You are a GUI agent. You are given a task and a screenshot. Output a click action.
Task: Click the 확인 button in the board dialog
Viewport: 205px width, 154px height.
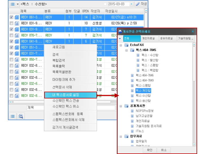click(x=149, y=150)
